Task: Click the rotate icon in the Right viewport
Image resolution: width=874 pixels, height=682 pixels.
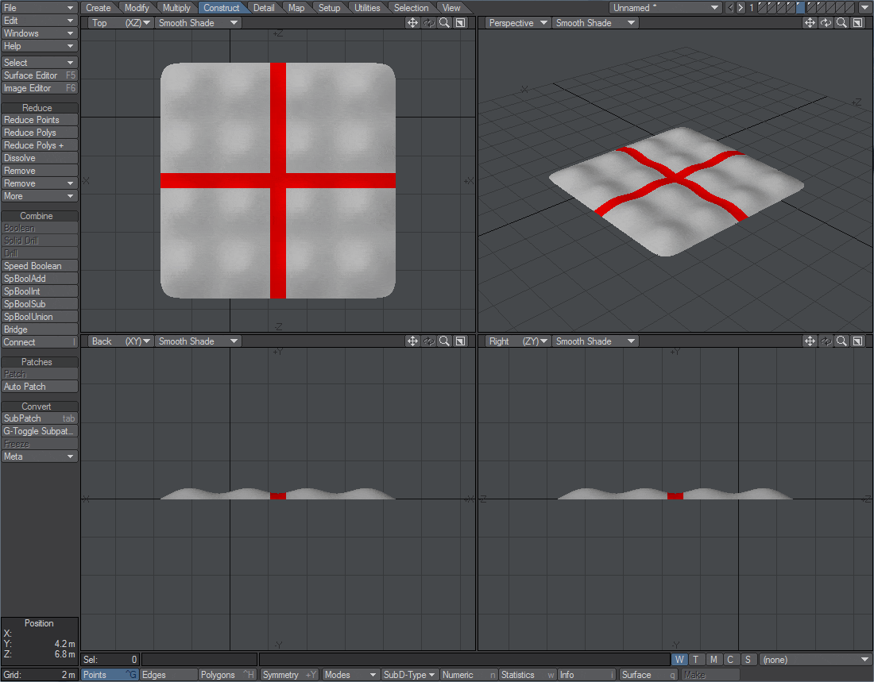Action: 826,341
